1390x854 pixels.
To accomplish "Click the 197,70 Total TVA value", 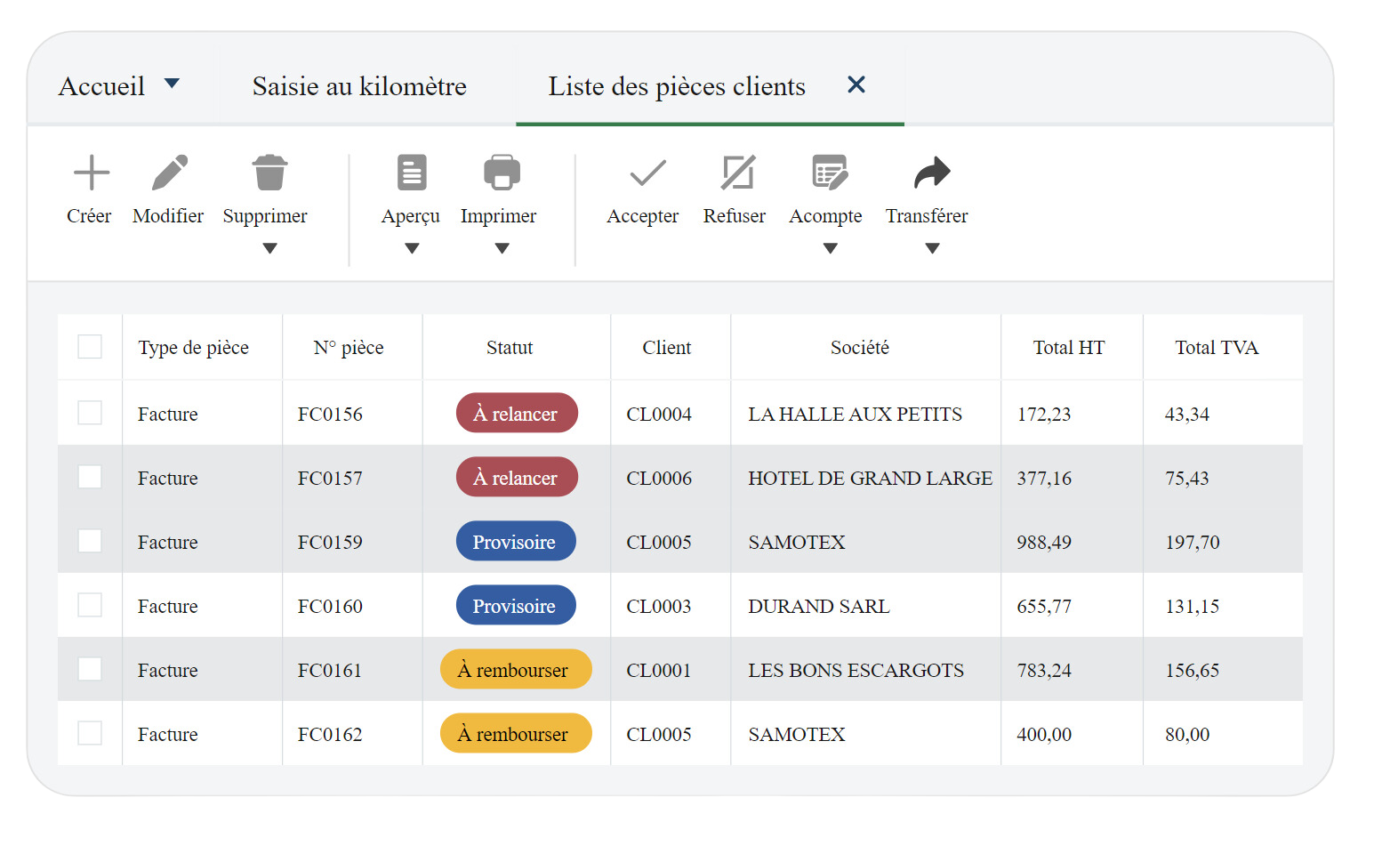I will [x=1193, y=542].
